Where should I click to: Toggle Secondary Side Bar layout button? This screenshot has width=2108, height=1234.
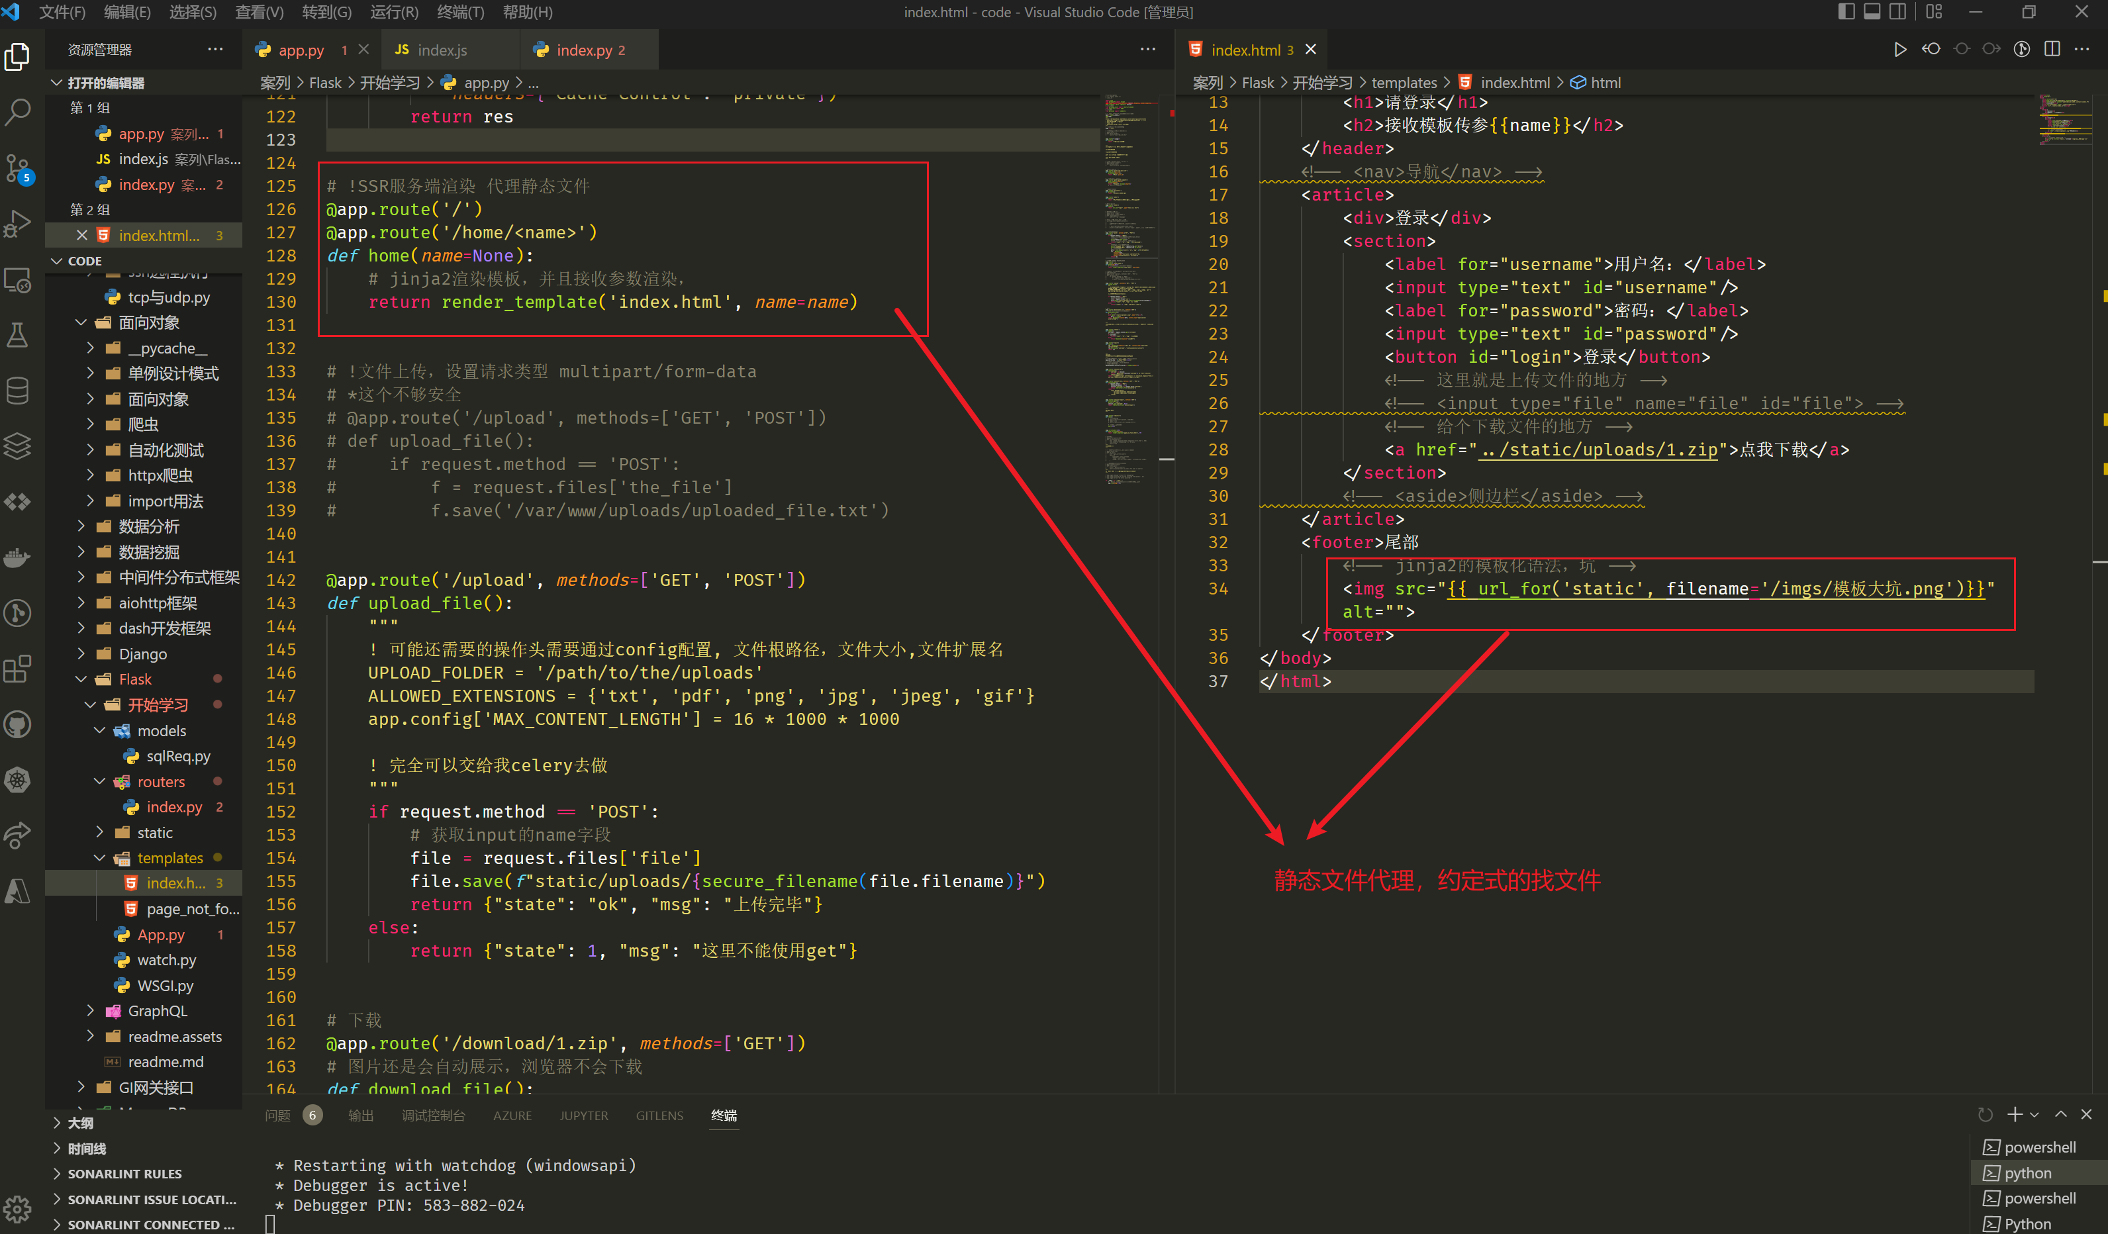pos(1898,12)
